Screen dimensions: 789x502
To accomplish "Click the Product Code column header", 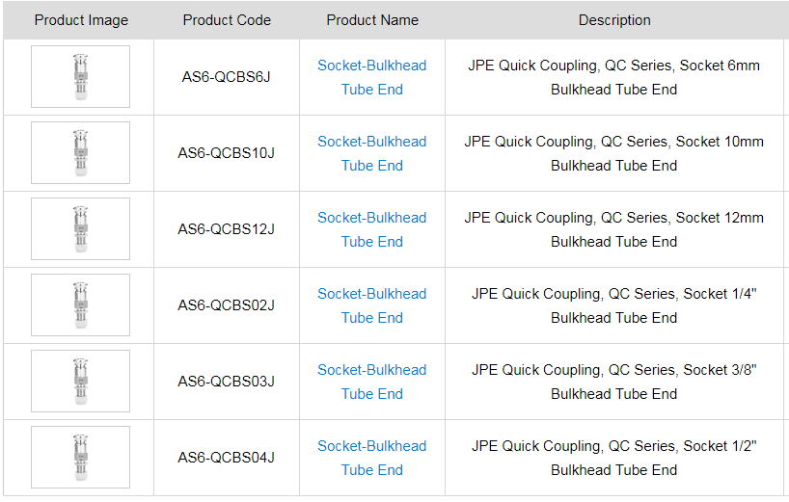I will (227, 20).
